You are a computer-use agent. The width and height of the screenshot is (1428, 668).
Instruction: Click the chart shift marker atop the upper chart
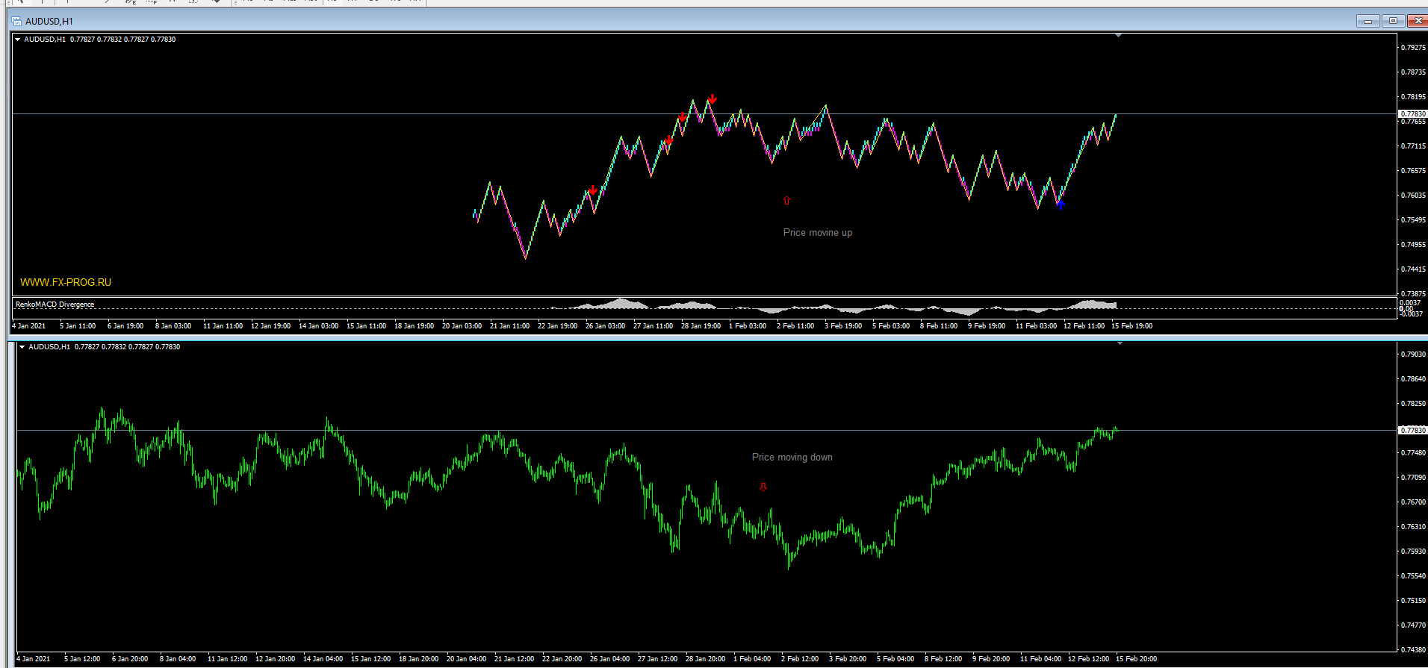coord(1118,36)
